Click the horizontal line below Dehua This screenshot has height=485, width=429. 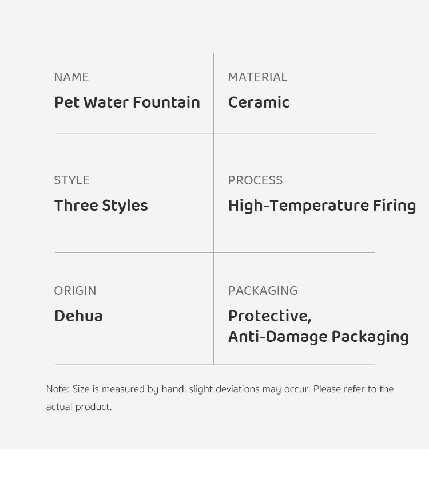click(x=134, y=365)
